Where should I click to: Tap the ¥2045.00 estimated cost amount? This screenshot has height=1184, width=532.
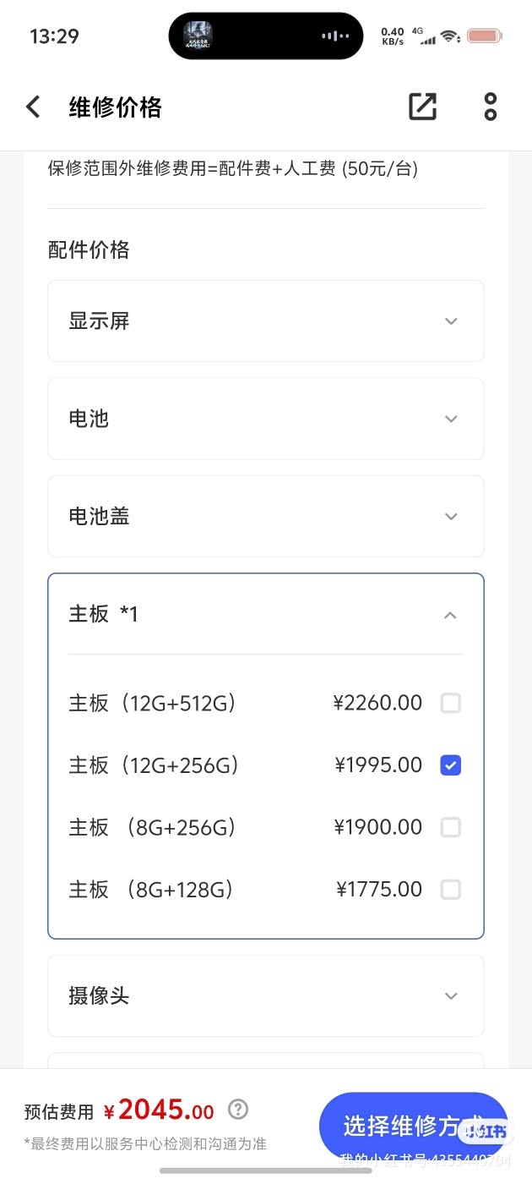pos(159,1110)
